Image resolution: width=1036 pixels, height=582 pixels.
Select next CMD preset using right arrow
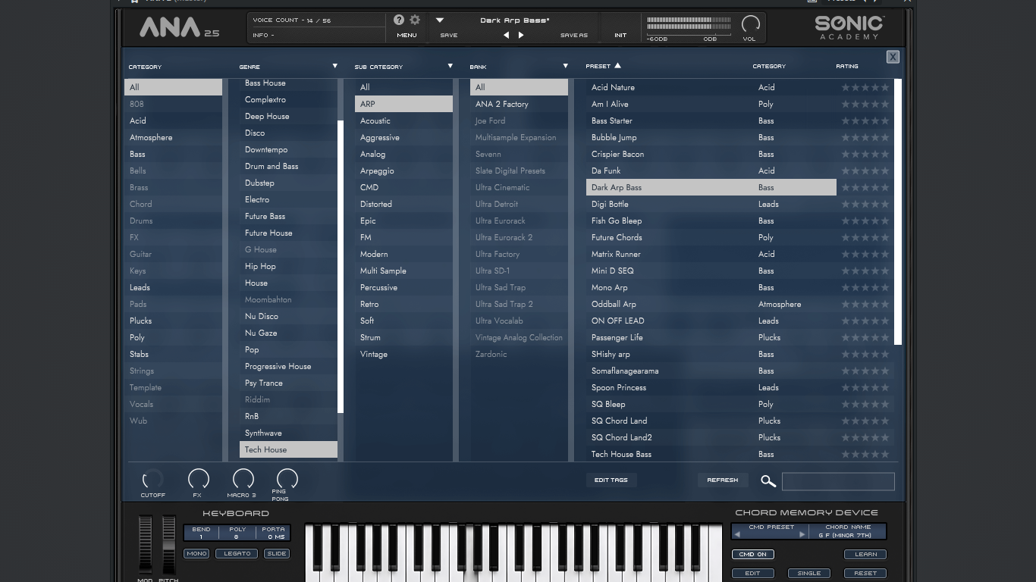pos(802,534)
